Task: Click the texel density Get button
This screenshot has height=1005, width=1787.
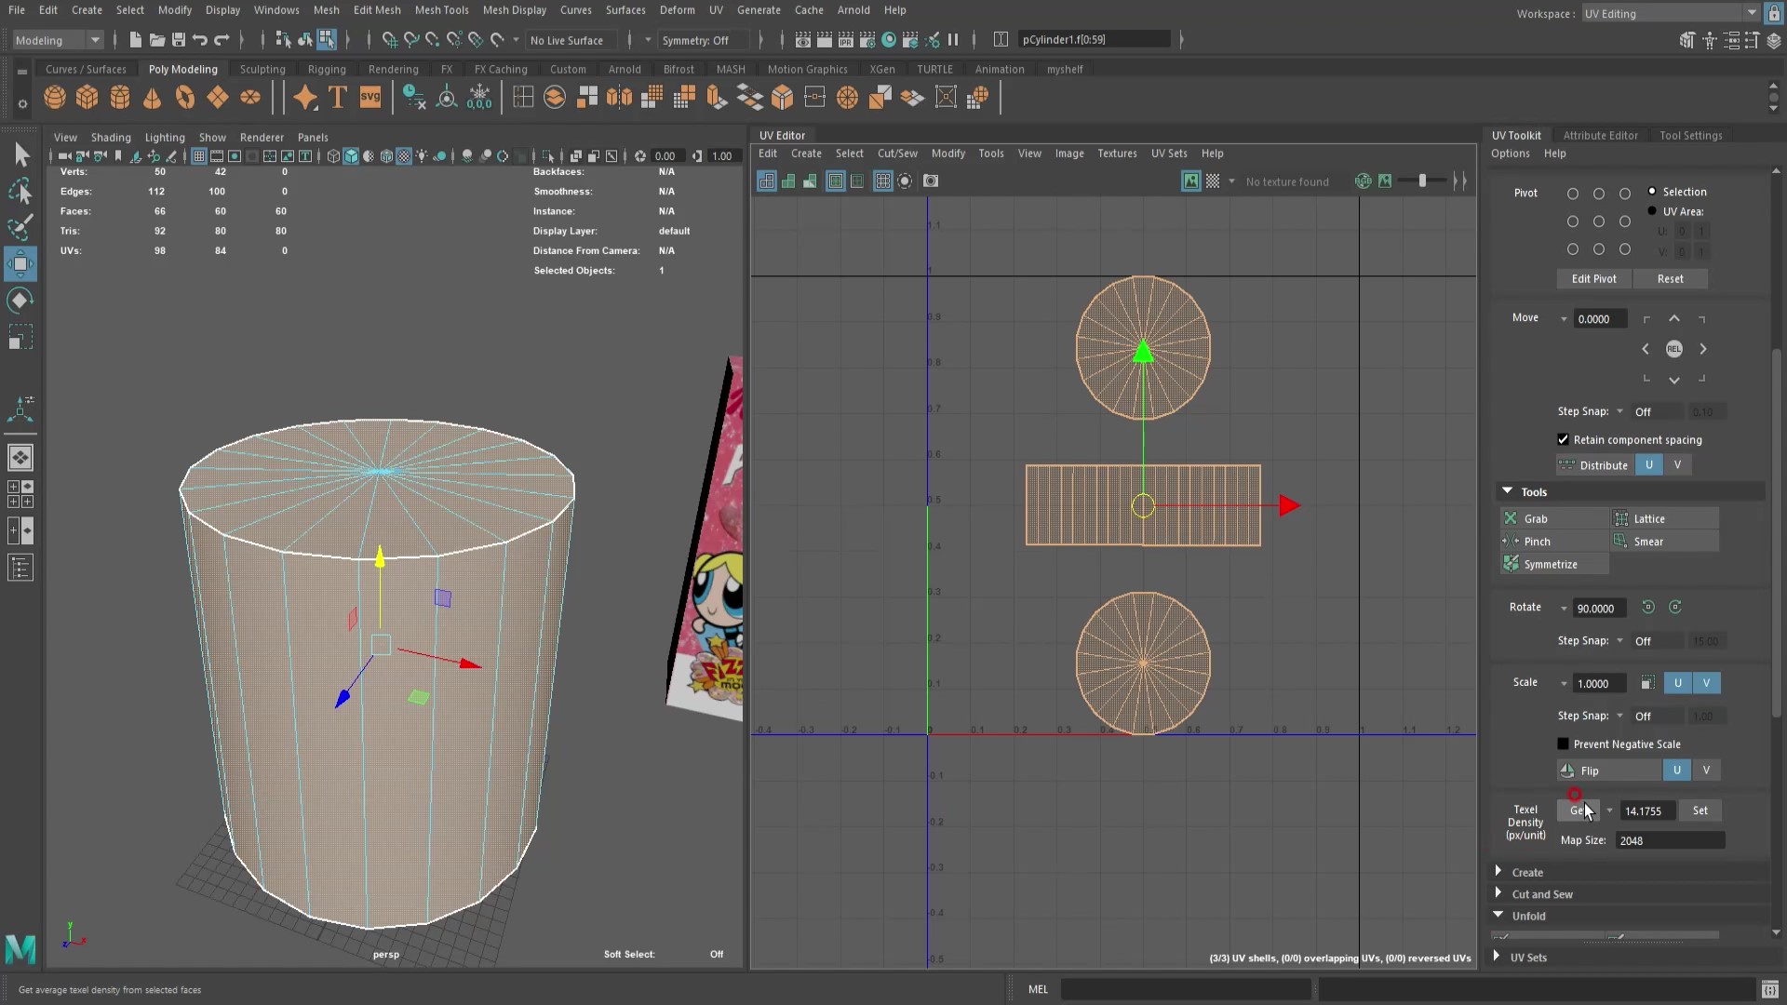Action: (1579, 811)
